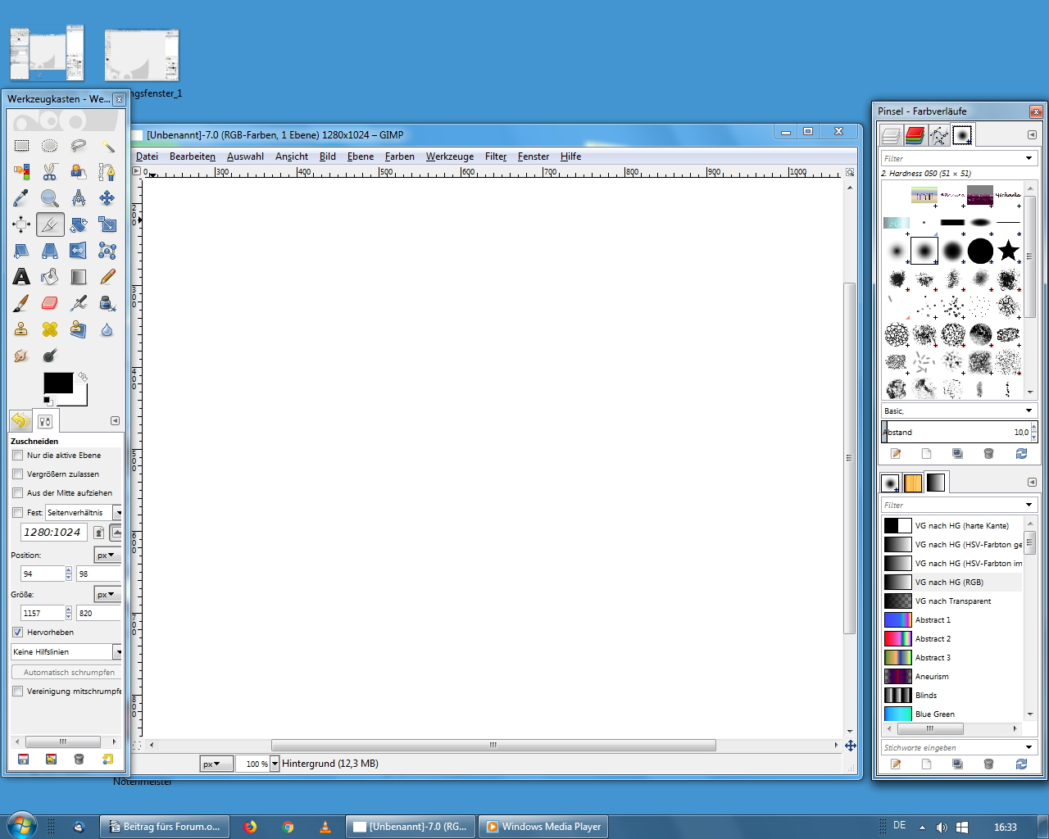
Task: Pick the Zoom magnifier tool
Action: (50, 198)
